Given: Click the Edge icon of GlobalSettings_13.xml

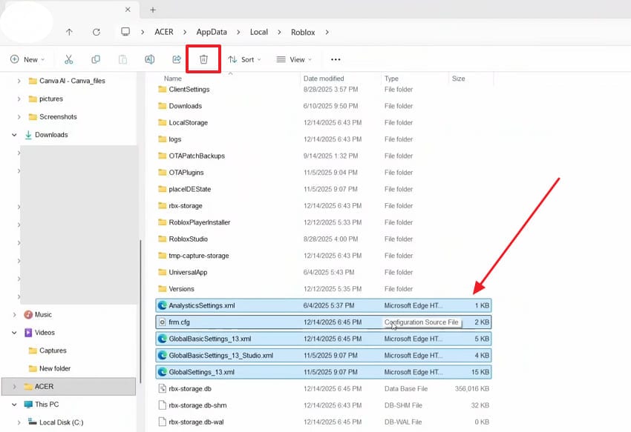Looking at the screenshot, I should click(163, 372).
